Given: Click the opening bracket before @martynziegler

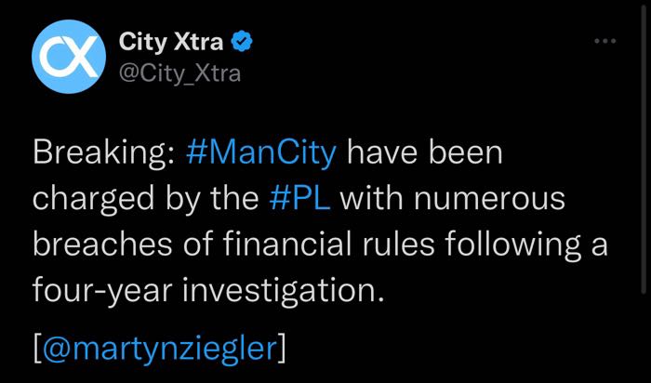Looking at the screenshot, I should pyautogui.click(x=37, y=350).
